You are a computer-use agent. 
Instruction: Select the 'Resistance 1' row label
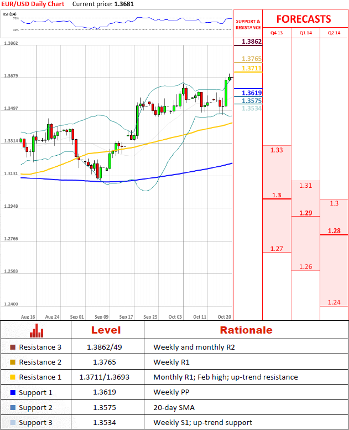(x=40, y=377)
